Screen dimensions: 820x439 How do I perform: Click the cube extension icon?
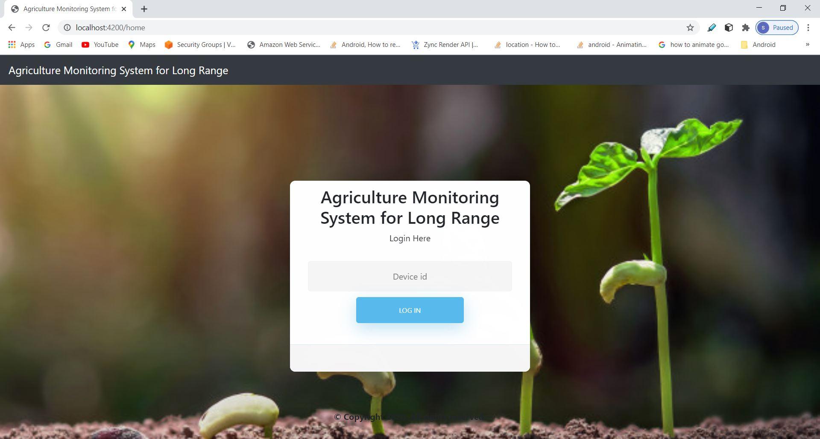(x=729, y=28)
